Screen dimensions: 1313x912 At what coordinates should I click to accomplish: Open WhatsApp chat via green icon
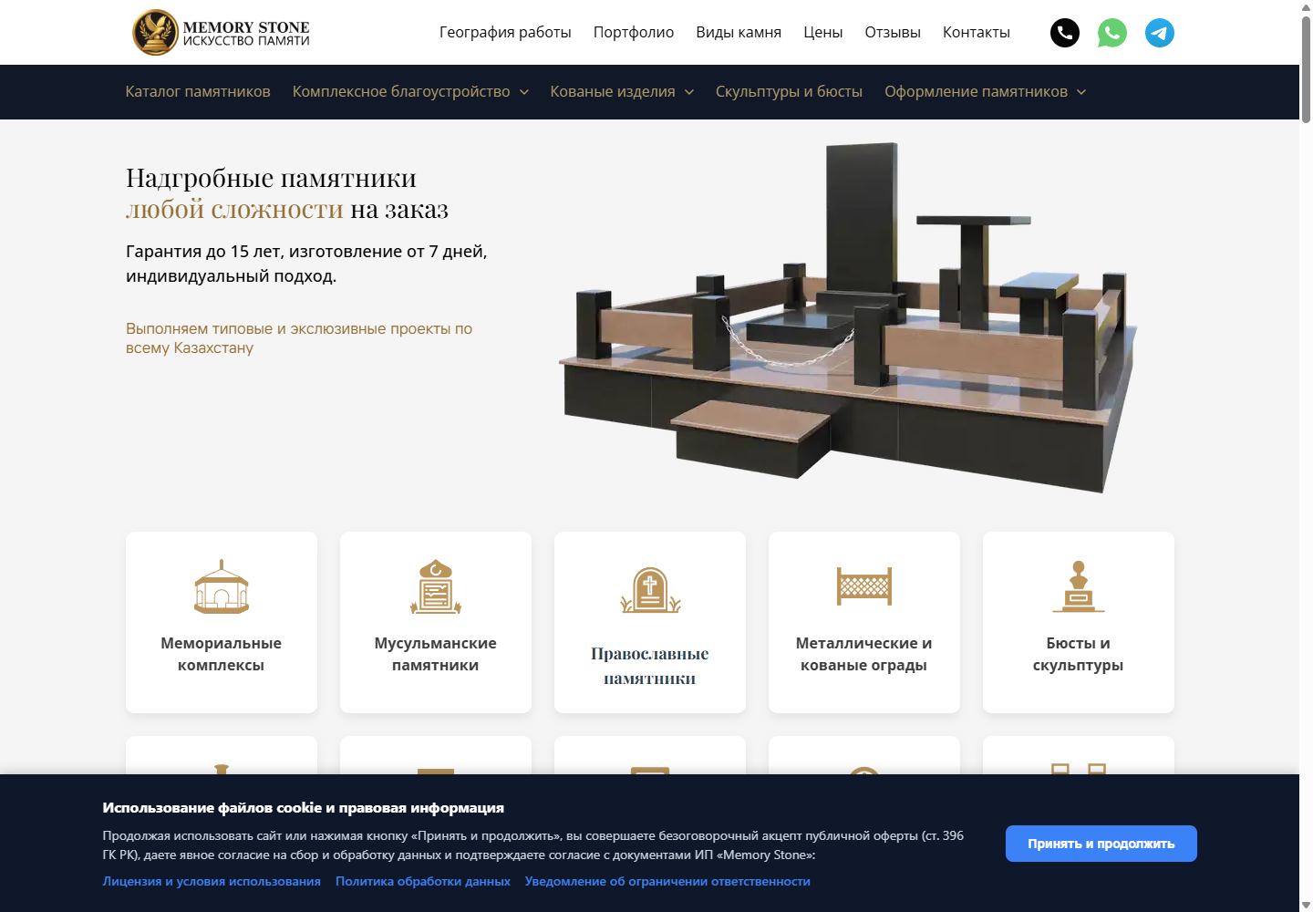click(x=1112, y=33)
